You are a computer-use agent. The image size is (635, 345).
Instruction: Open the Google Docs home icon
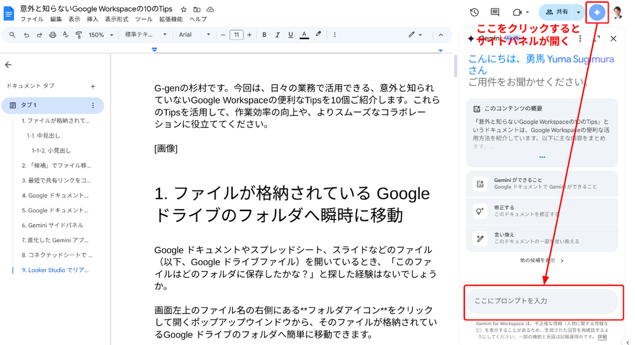coord(9,13)
